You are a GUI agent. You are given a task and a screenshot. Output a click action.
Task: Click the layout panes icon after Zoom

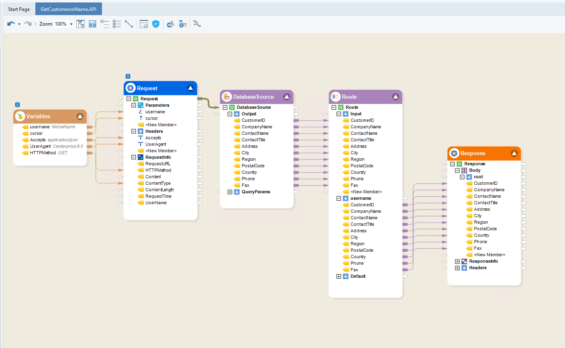coord(80,24)
